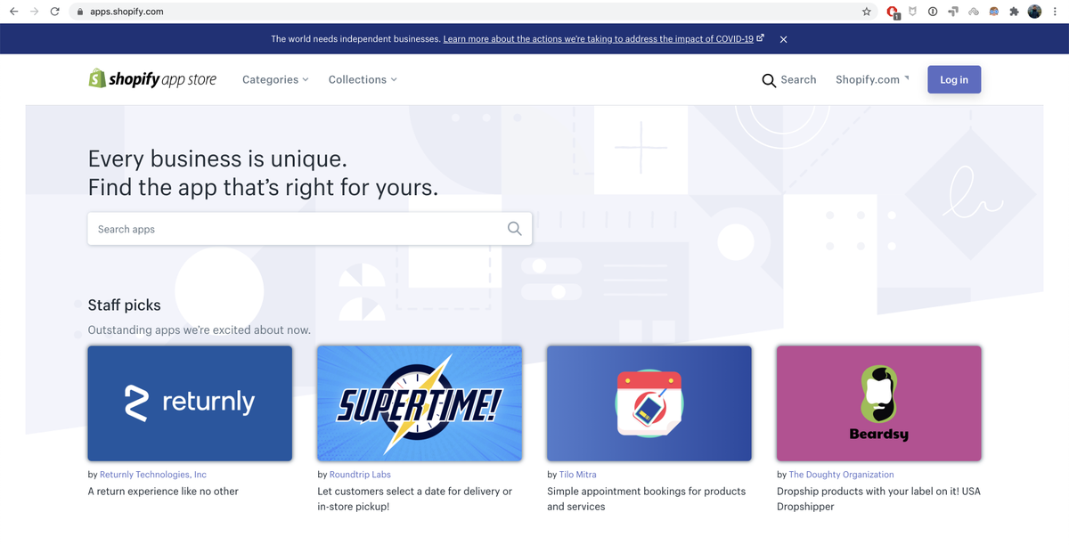Screen dimensions: 1069x545
Task: Open the COVID-19 learn more link
Action: pyautogui.click(x=603, y=39)
